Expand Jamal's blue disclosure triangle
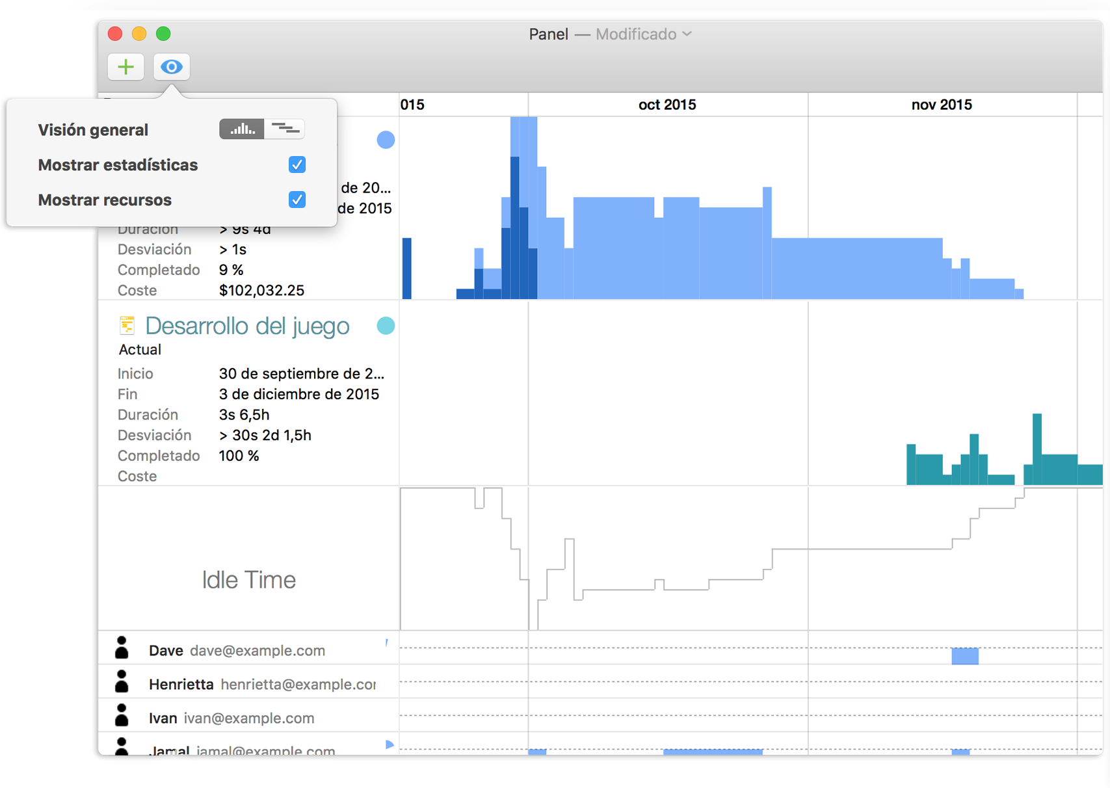1110x788 pixels. tap(390, 744)
